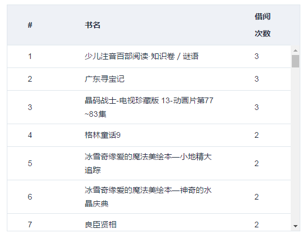Select the book 格林童话9
Viewport: 306px width, 237px height.
coord(103,135)
